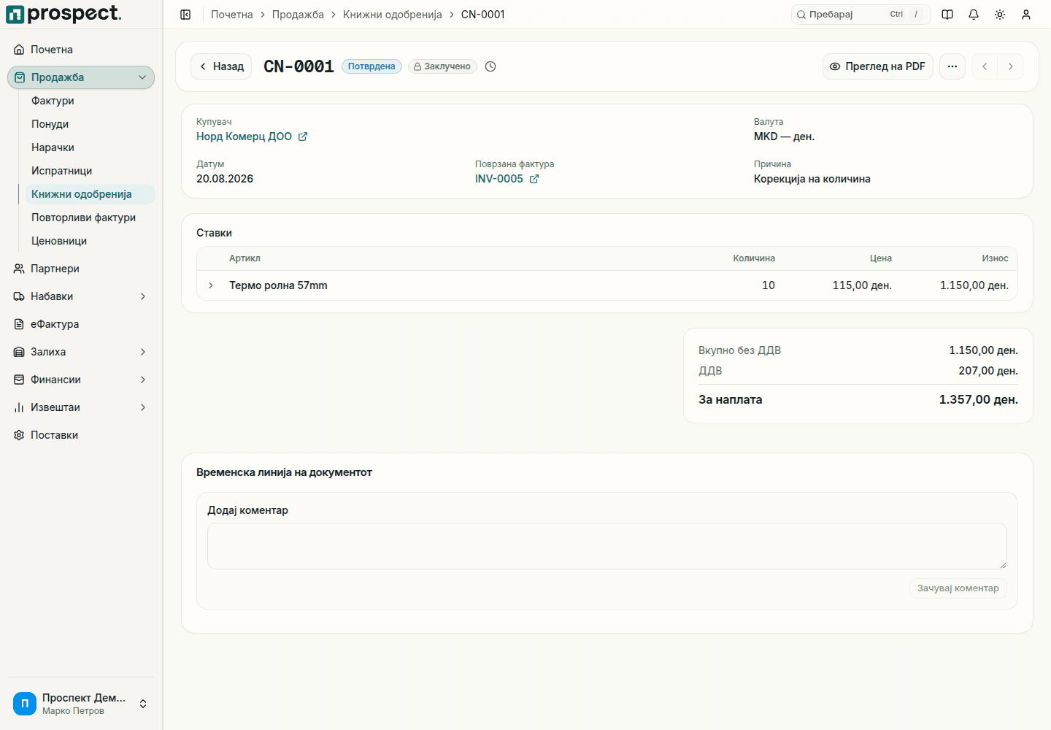1051x730 pixels.
Task: Open Повторливи фактури in the sidebar
Action: click(90, 218)
